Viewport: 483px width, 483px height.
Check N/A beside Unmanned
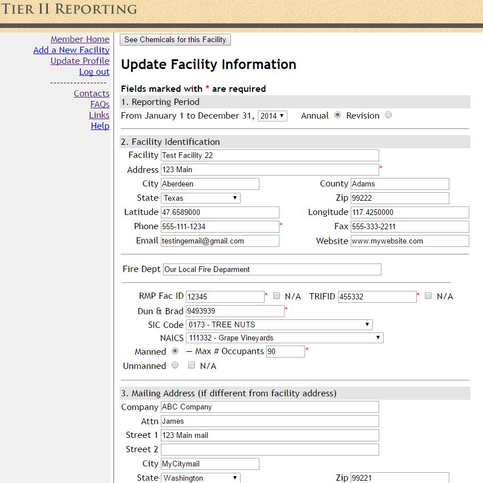pos(192,366)
